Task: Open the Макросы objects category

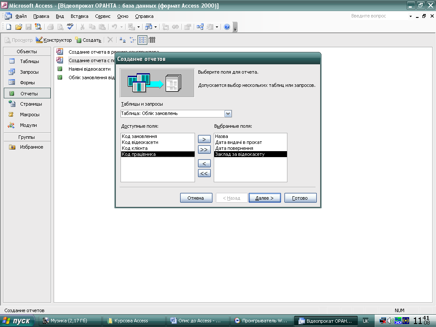Action: pos(27,115)
